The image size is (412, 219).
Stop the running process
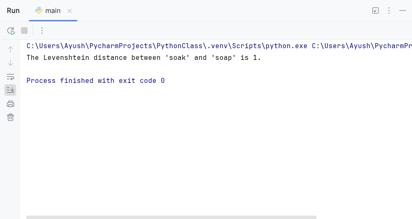pyautogui.click(x=24, y=31)
